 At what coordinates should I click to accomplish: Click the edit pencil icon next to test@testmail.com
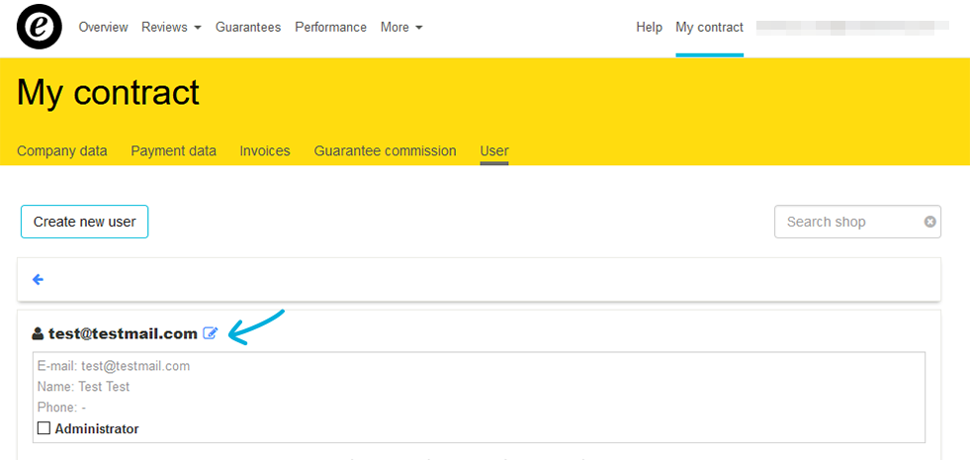click(x=211, y=333)
